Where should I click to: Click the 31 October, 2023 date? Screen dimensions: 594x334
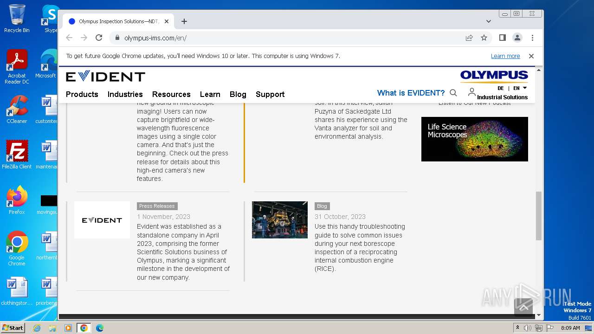pos(340,217)
